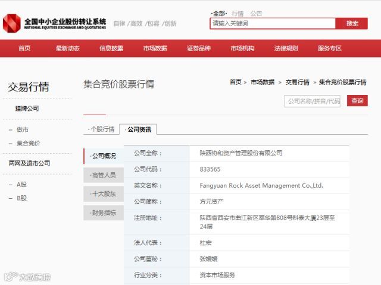Click the legal representative value 杜宏

[x=205, y=243]
